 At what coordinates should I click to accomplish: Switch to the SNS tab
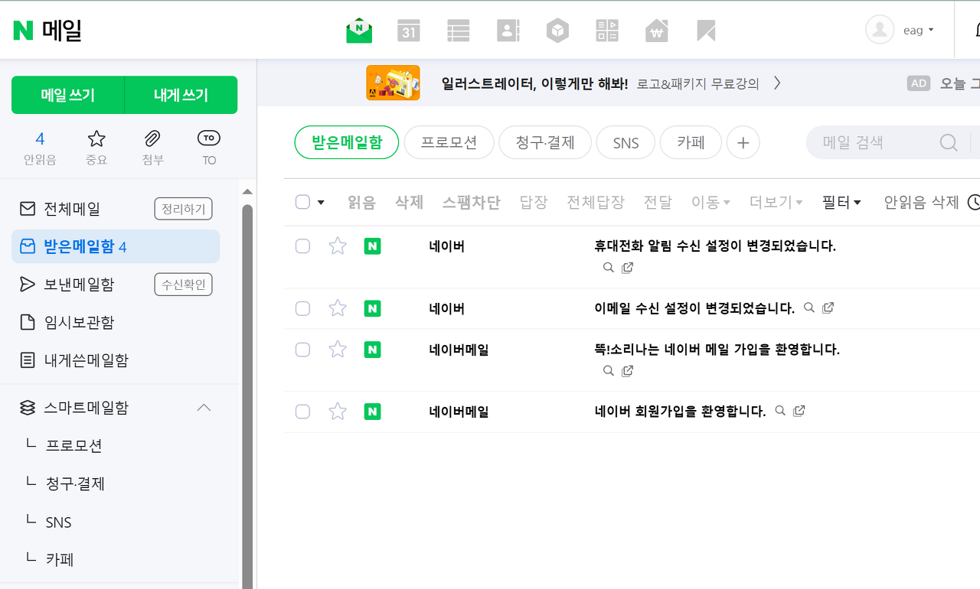626,142
